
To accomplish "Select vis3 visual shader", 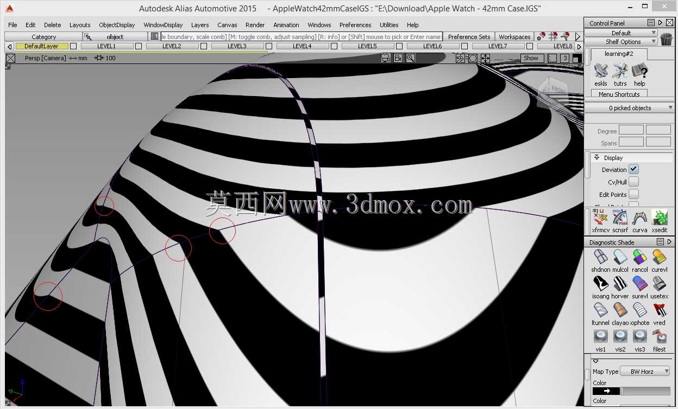I will coord(639,337).
